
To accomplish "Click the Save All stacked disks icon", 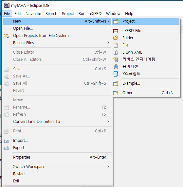I will pos(6,83).
